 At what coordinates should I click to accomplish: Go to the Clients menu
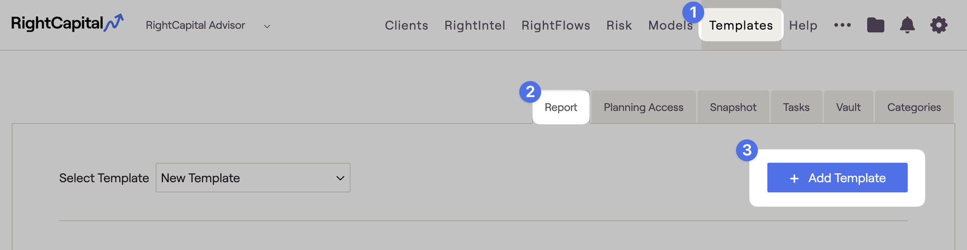click(x=406, y=25)
